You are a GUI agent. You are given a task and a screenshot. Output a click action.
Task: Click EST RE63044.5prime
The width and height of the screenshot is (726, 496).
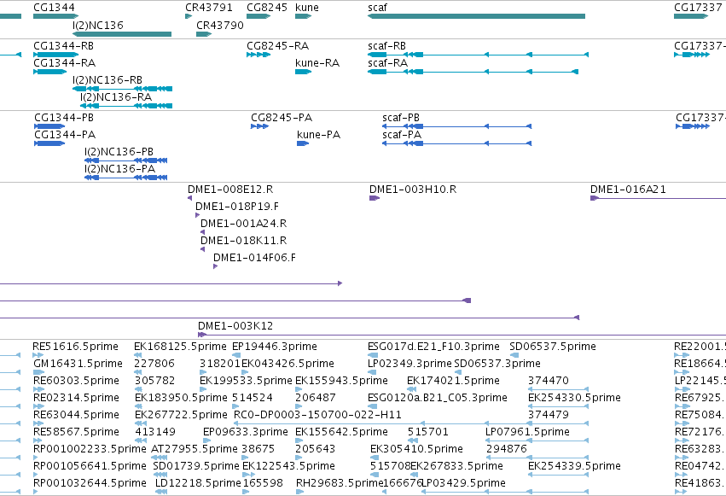pos(38,423)
